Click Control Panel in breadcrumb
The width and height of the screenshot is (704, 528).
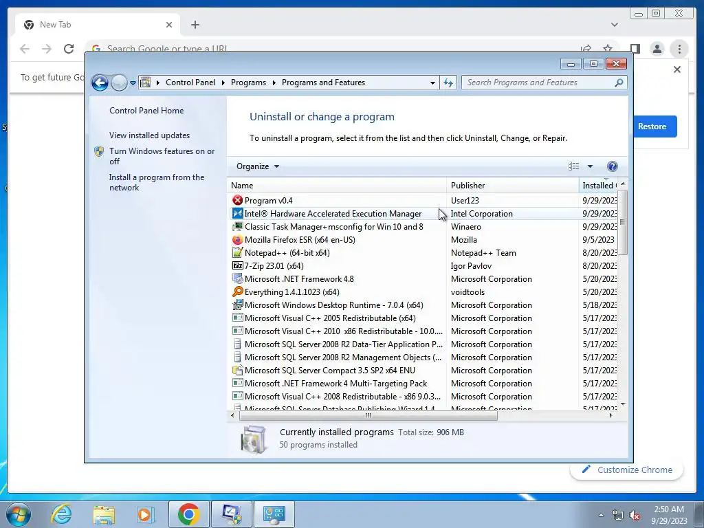(x=190, y=82)
